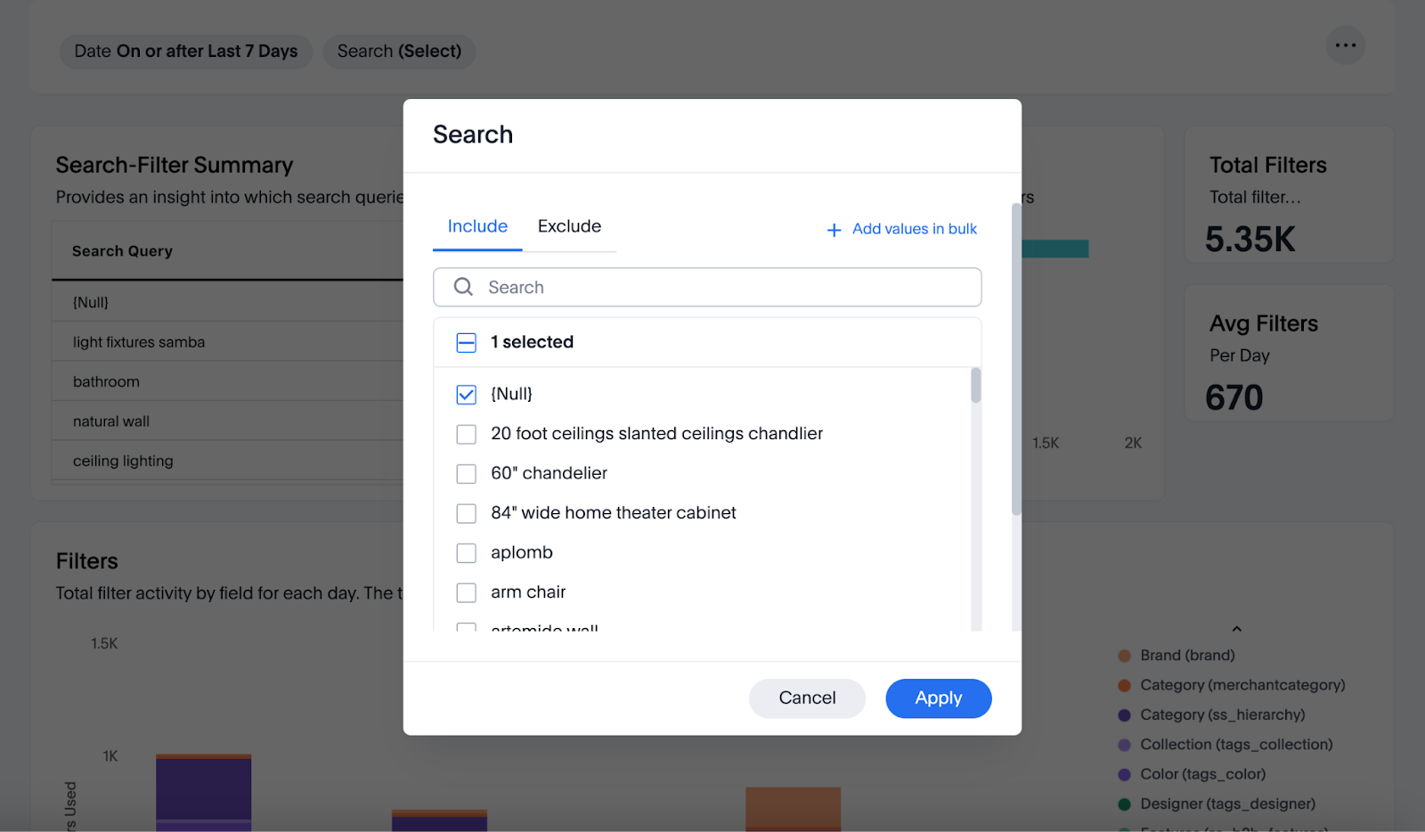Click the Designer (tags_designer) legend swatch
The height and width of the screenshot is (832, 1425).
coord(1124,804)
